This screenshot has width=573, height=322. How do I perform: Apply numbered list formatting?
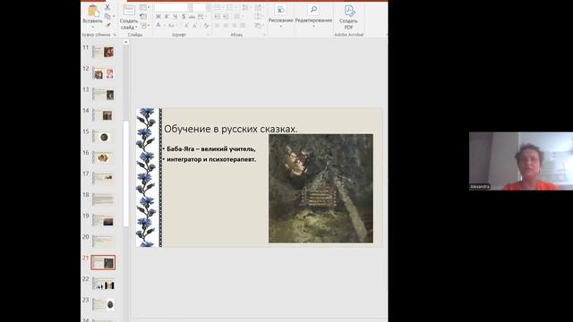tap(231, 8)
